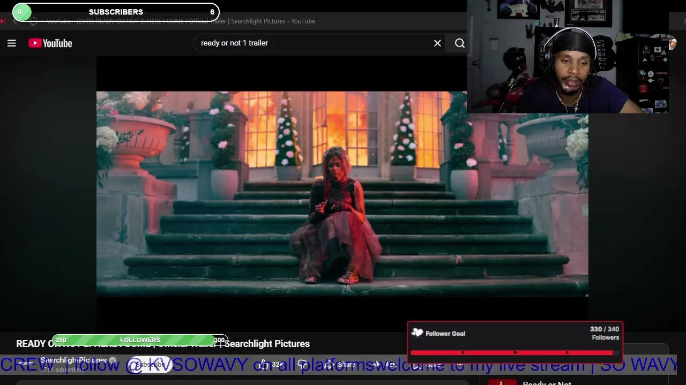Open Searchlight Pictures channel avatar
The image size is (686, 385).
(26, 364)
